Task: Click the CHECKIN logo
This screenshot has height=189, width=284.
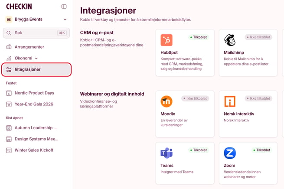Action: click(x=19, y=7)
